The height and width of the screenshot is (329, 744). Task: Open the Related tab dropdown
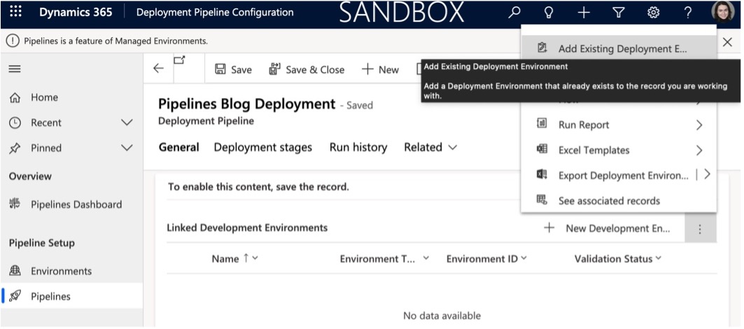click(430, 147)
